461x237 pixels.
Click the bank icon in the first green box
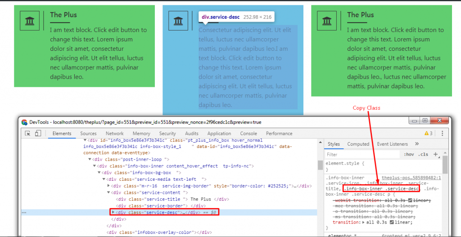pyautogui.click(x=30, y=21)
